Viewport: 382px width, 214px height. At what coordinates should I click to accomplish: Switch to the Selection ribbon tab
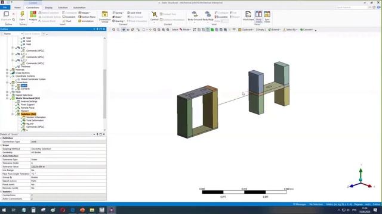coord(63,8)
